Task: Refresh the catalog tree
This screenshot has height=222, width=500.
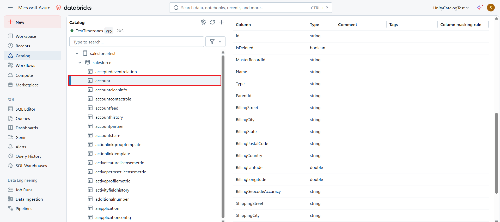Action: tap(212, 22)
